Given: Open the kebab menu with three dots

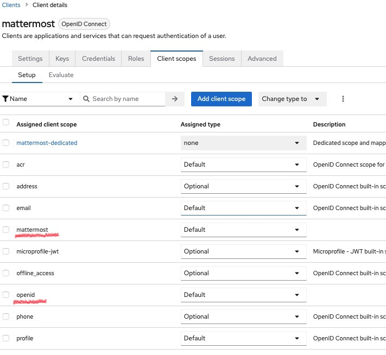Looking at the screenshot, I should pyautogui.click(x=343, y=99).
